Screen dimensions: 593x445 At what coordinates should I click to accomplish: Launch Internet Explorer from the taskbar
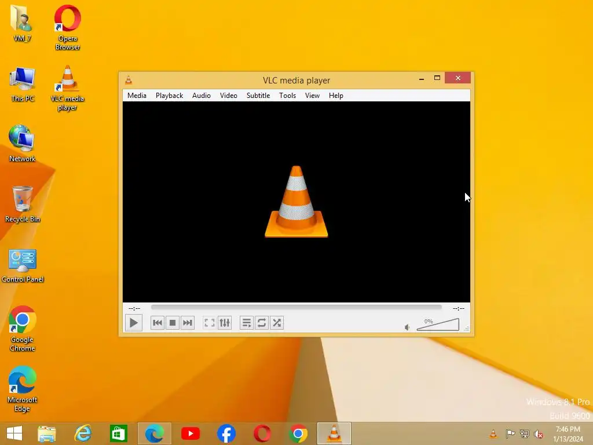click(x=83, y=433)
